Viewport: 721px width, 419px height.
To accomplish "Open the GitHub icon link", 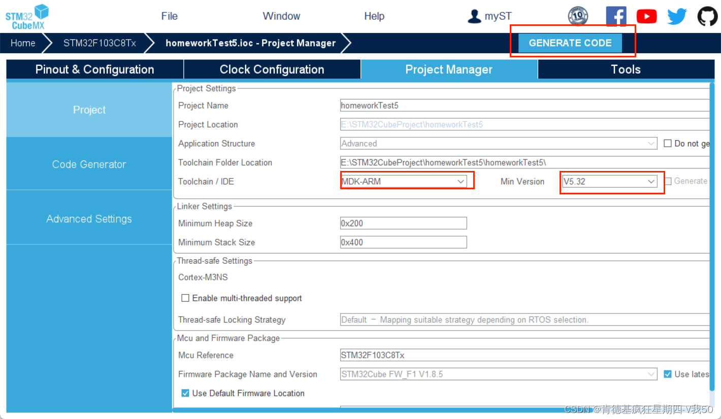I will [707, 16].
